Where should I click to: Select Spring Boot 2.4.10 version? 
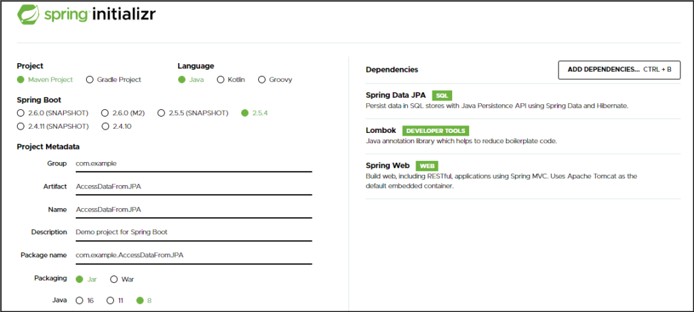pos(105,126)
